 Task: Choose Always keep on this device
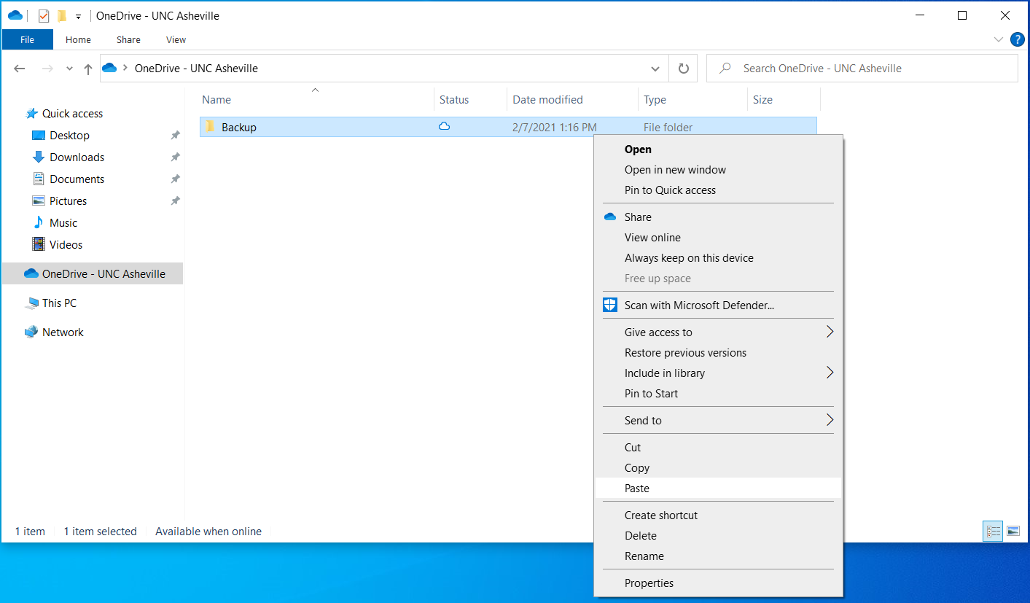click(x=689, y=258)
